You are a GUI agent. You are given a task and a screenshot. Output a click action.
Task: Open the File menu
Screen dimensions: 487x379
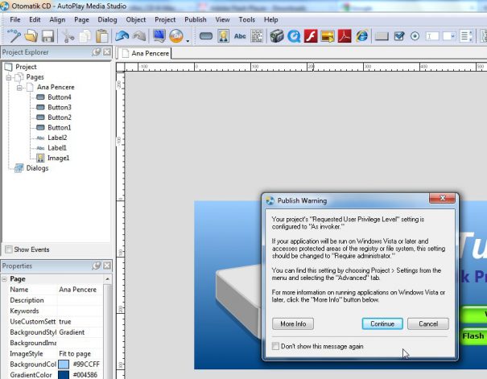(x=15, y=19)
